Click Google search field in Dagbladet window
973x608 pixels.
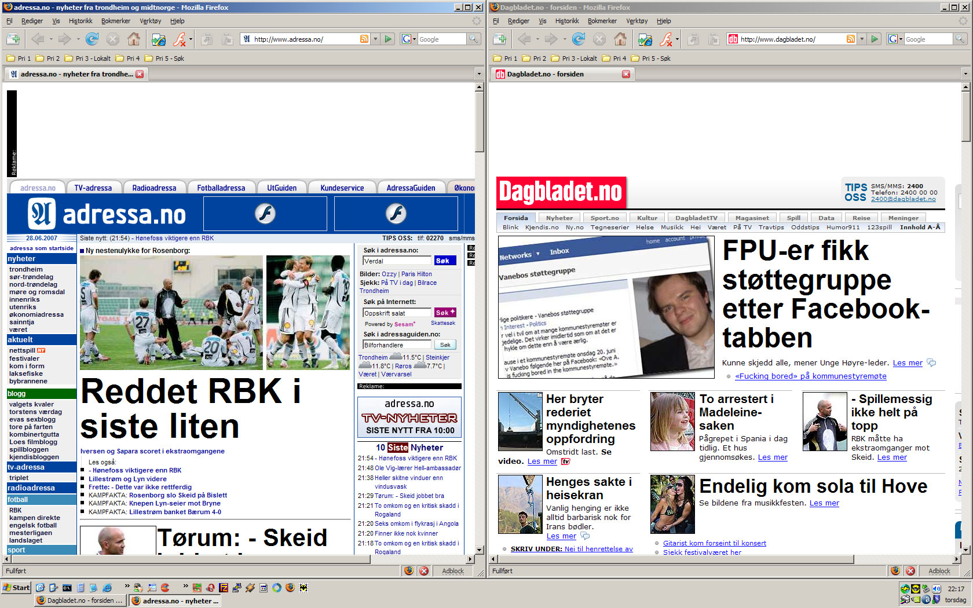(928, 39)
